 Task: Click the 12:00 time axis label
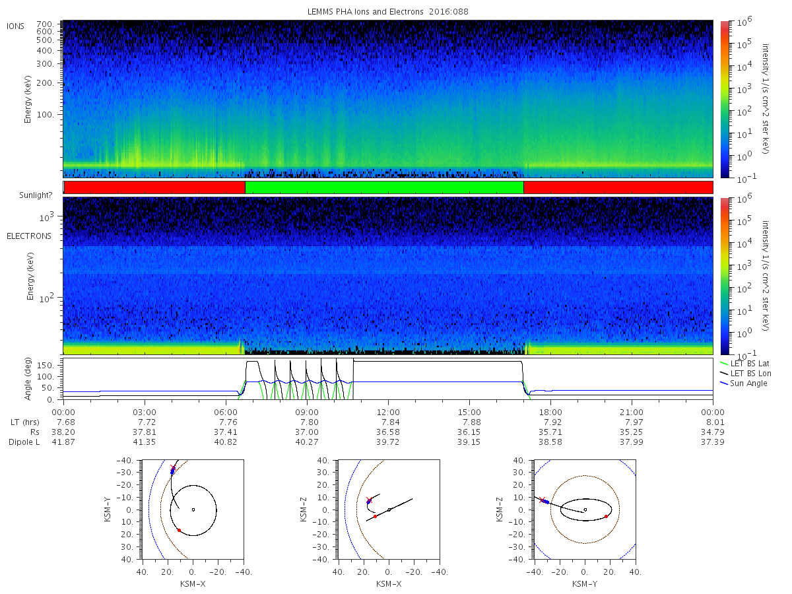(x=388, y=412)
